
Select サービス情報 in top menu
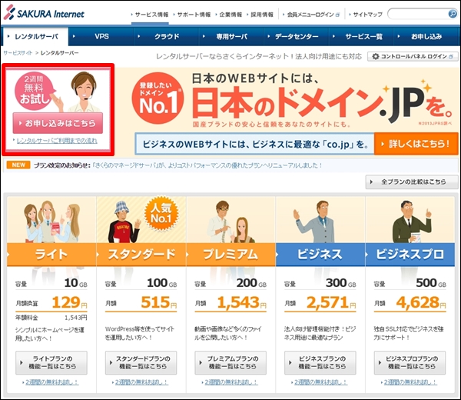[x=150, y=15]
